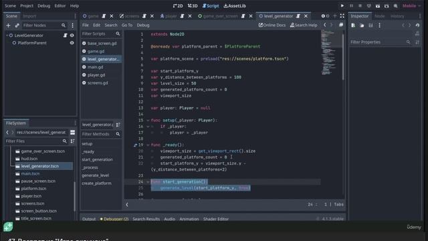Go back in FileSystem history
The width and height of the screenshot is (428, 241).
click(x=7, y=133)
